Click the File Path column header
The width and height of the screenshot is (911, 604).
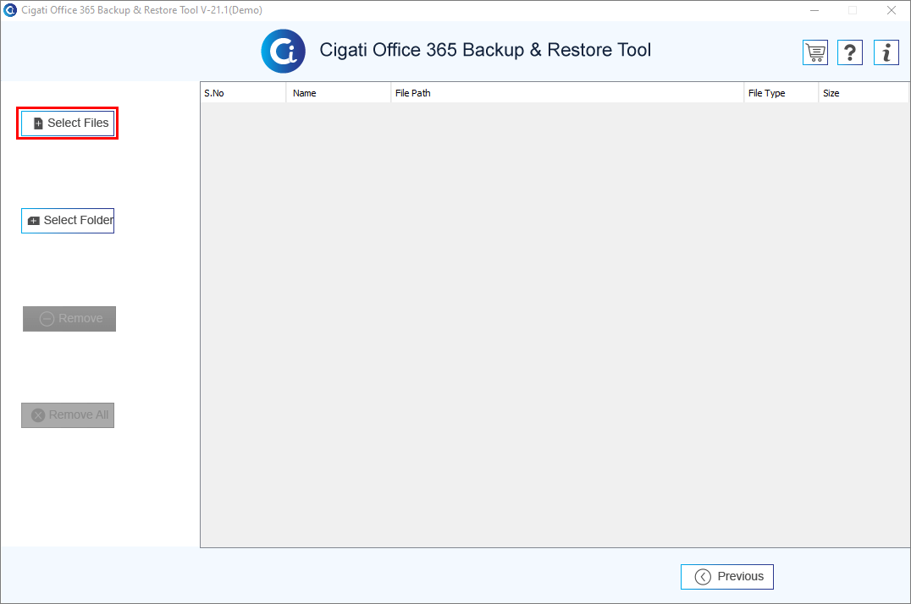pos(567,93)
